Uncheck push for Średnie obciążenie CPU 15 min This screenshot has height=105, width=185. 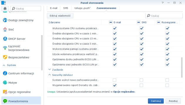click(167, 39)
